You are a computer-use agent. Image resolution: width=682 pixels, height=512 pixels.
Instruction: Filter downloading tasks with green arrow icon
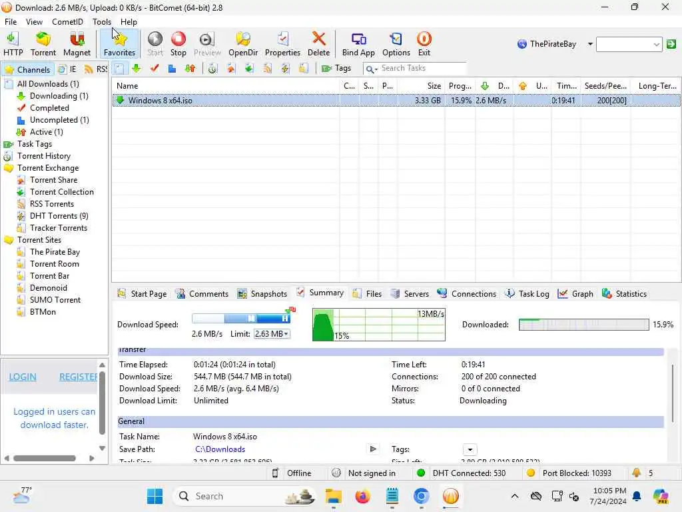[x=137, y=69]
